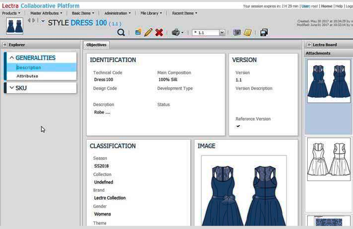The width and height of the screenshot is (353, 229).
Task: Open the Administration menu
Action: click(x=117, y=13)
